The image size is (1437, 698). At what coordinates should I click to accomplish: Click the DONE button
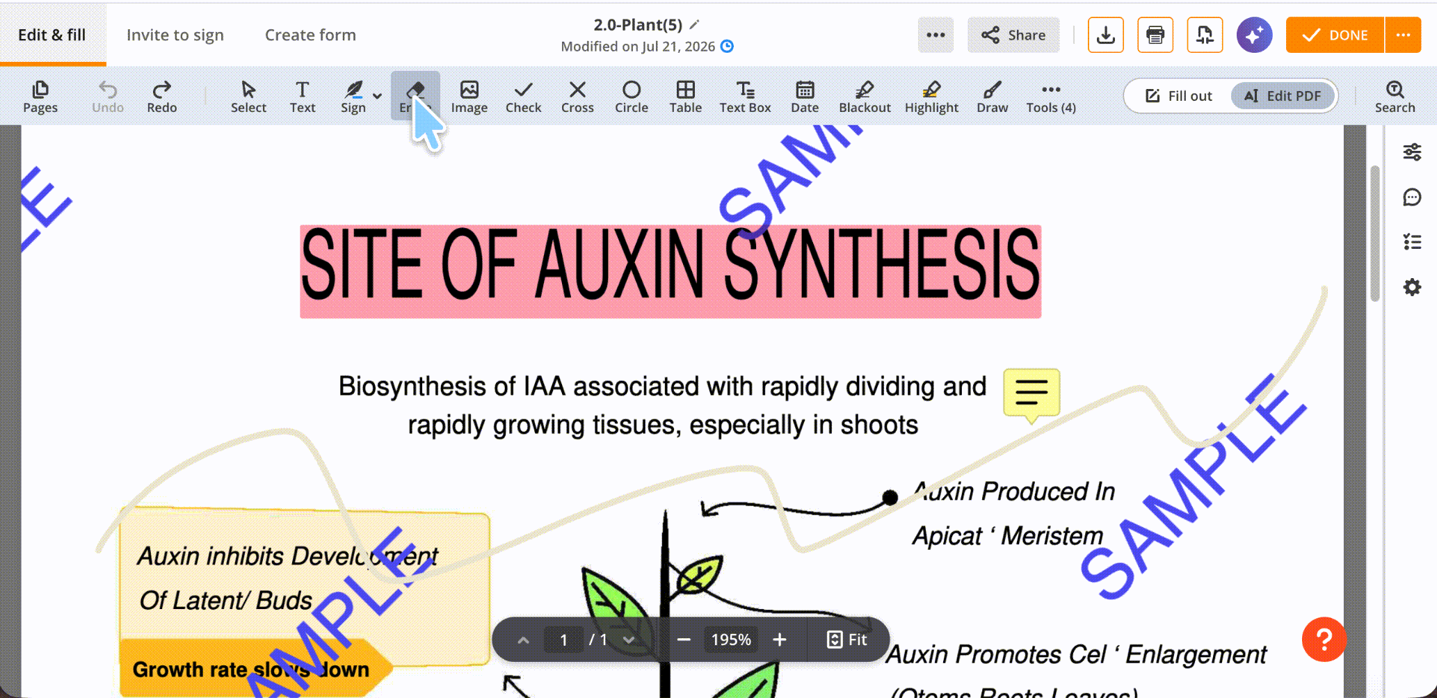[1335, 35]
